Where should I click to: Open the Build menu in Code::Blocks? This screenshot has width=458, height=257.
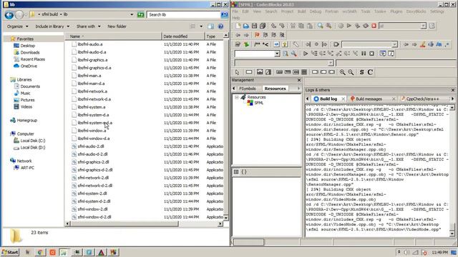point(301,11)
